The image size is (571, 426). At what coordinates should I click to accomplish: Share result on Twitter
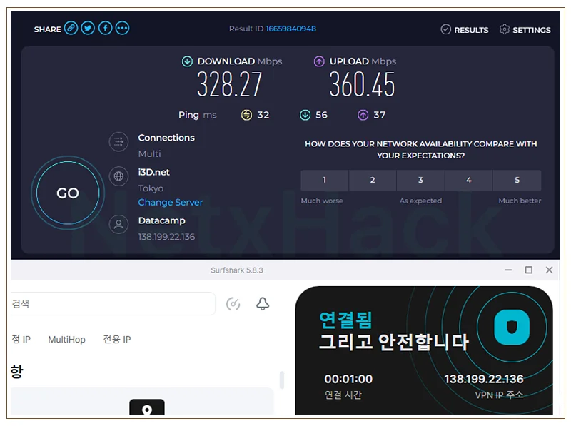(x=88, y=28)
